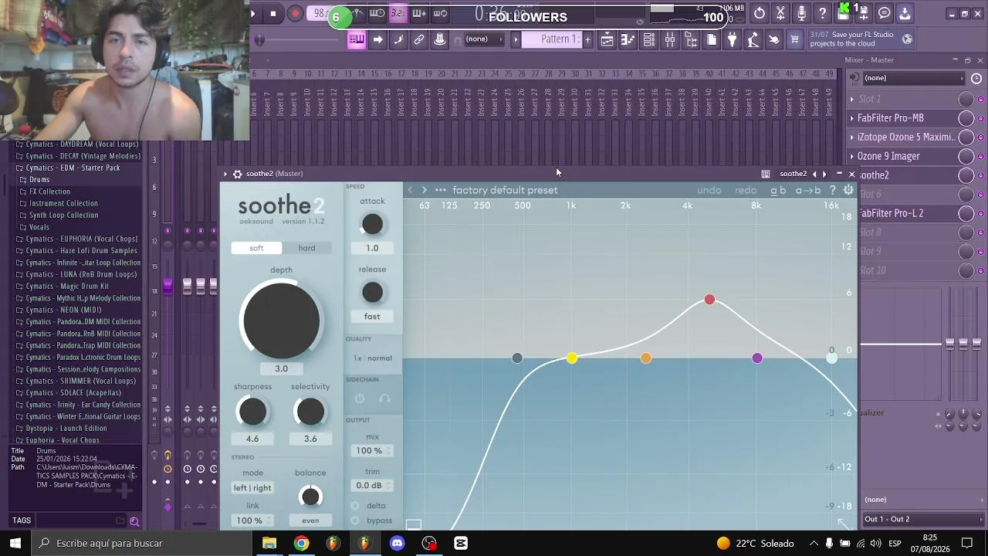The width and height of the screenshot is (988, 556).
Task: Toggle the link/chain icon in the toolbar
Action: 419,39
